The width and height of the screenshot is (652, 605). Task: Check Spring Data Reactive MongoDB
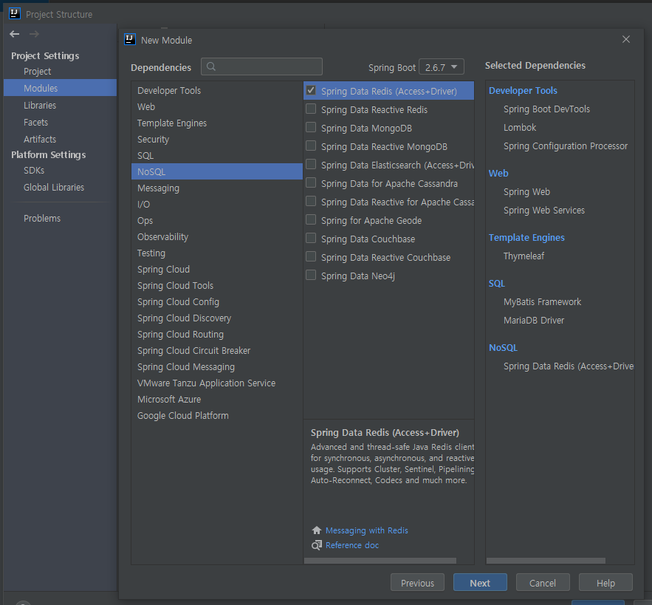[x=311, y=146]
